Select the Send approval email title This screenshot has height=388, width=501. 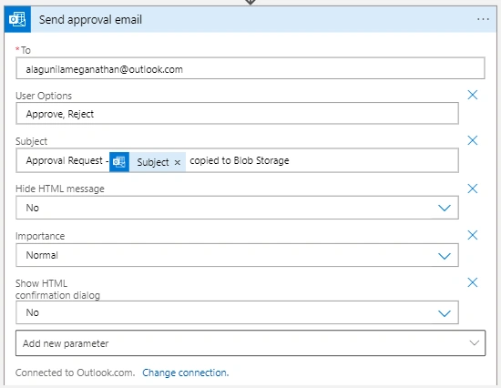pyautogui.click(x=90, y=20)
